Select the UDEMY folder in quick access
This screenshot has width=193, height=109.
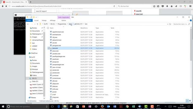[x=35, y=46]
